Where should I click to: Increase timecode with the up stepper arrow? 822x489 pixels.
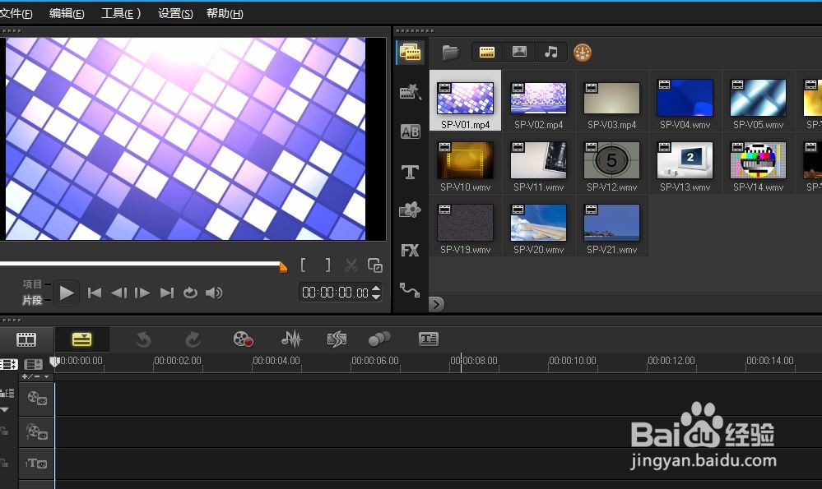point(376,288)
